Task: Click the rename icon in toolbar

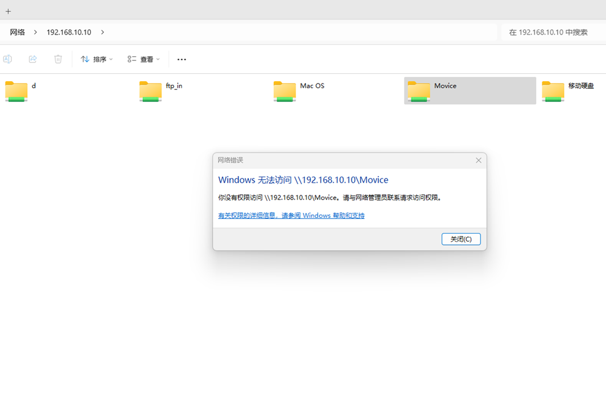Action: [x=7, y=59]
